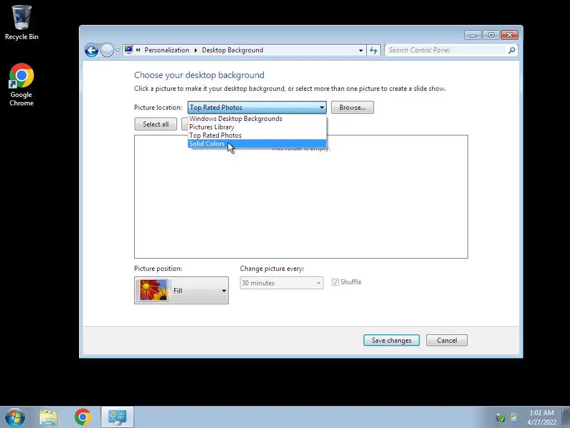Go back with the blue Back arrow
The width and height of the screenshot is (570, 428).
pos(92,50)
